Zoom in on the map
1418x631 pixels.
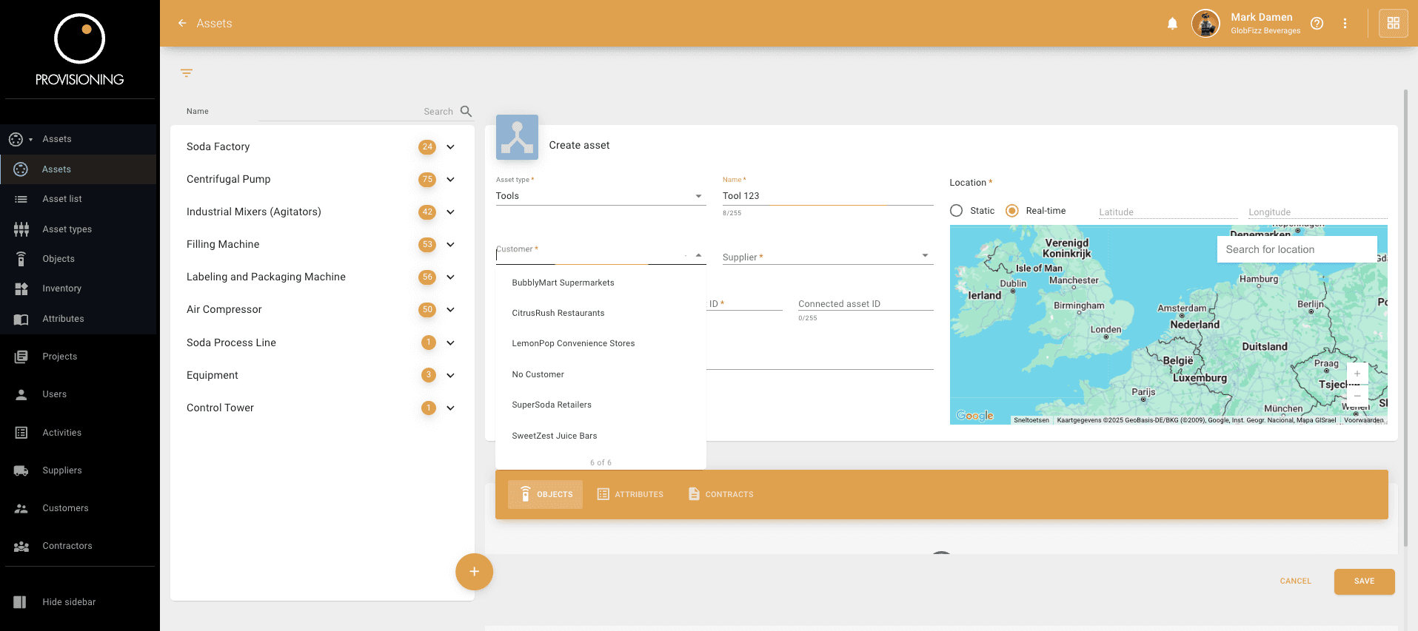(x=1357, y=374)
